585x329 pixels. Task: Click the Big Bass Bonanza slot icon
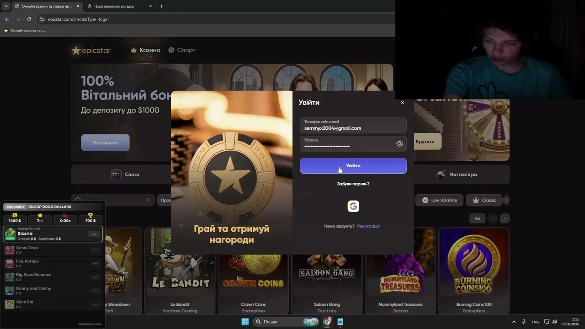pyautogui.click(x=10, y=277)
